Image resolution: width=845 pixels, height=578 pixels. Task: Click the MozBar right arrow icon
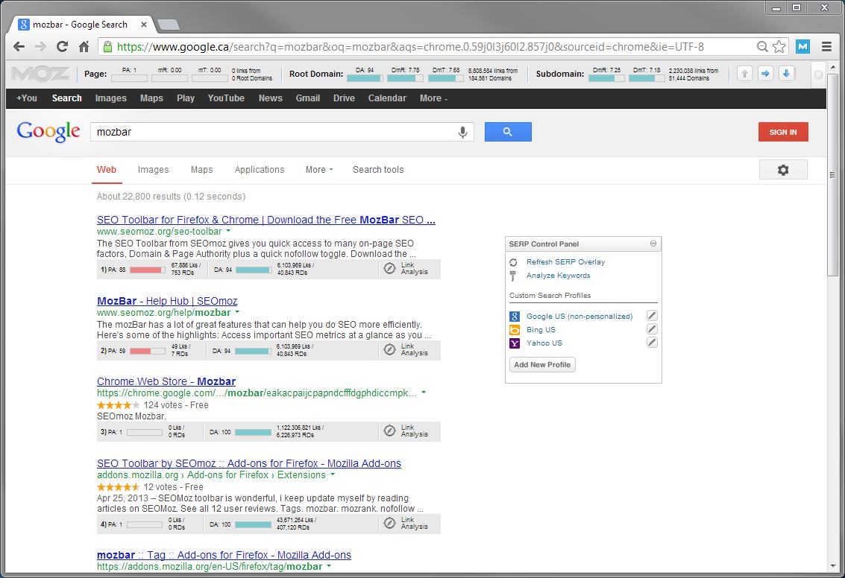coord(765,74)
